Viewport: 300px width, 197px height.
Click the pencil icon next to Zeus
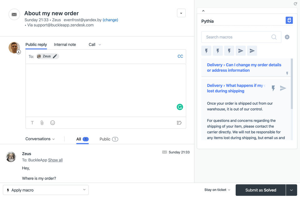[55, 56]
